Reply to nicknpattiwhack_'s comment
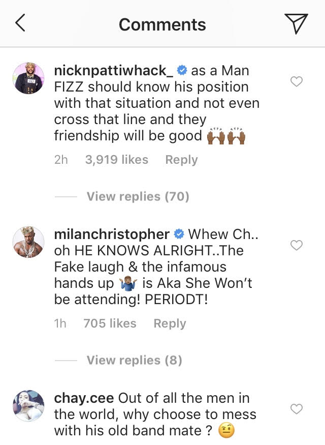This screenshot has width=325, height=445. [x=181, y=160]
